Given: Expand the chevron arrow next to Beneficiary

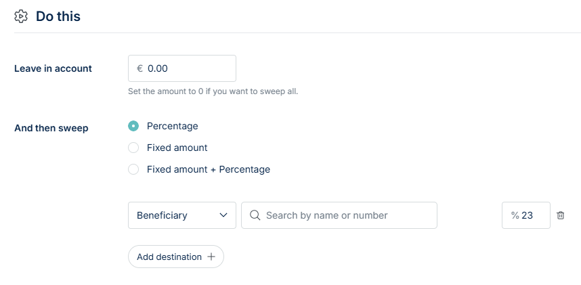Looking at the screenshot, I should coord(224,215).
